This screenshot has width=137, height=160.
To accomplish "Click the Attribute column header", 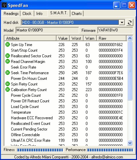I will [x=30, y=38].
